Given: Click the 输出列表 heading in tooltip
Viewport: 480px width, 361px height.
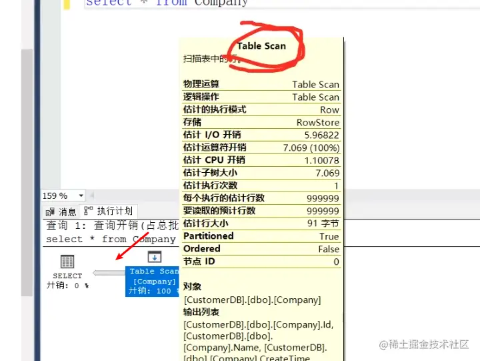Looking at the screenshot, I should click(201, 312).
